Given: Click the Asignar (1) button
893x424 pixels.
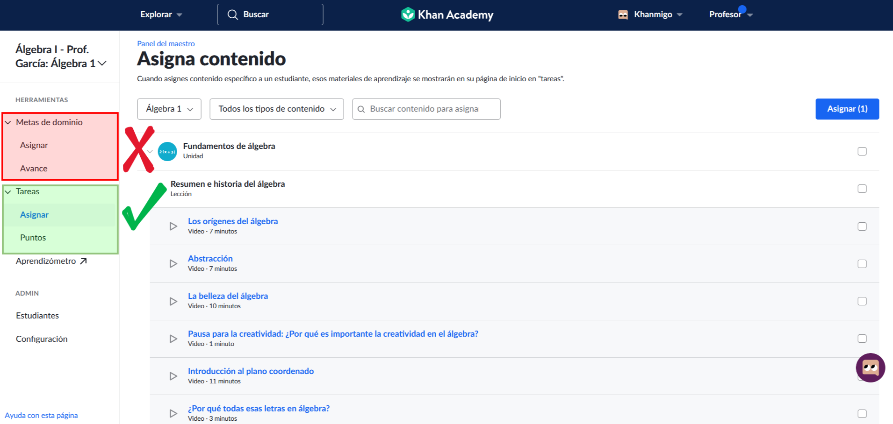Looking at the screenshot, I should pos(847,109).
